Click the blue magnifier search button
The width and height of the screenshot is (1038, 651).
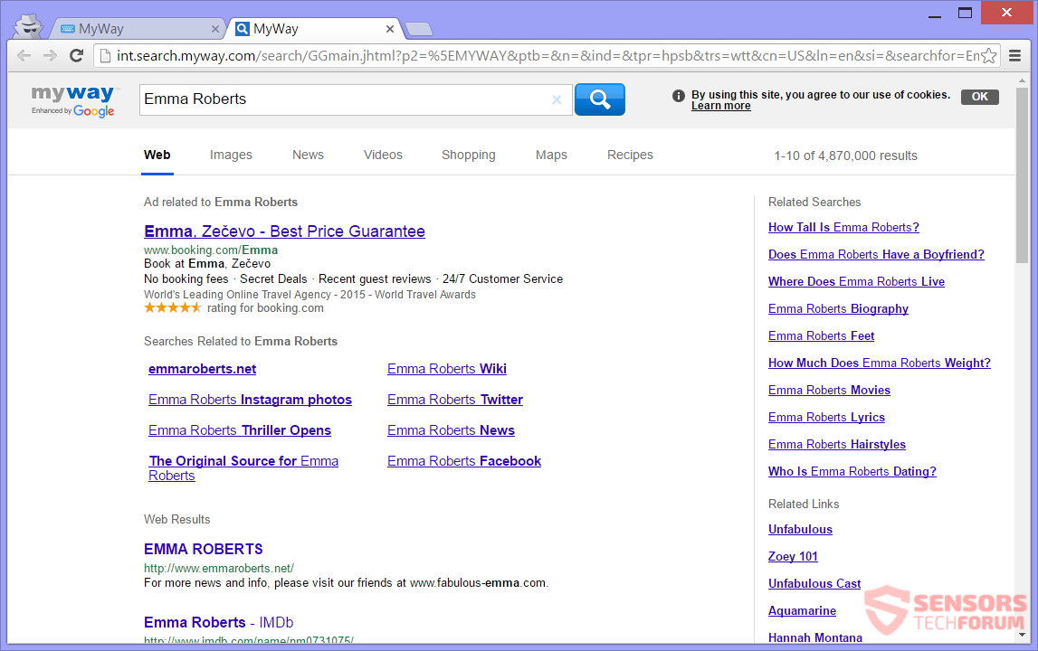click(x=599, y=99)
